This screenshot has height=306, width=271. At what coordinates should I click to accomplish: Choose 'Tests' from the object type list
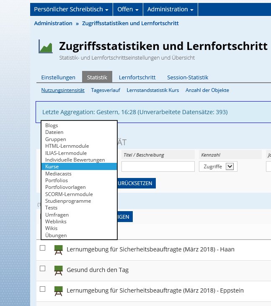[52, 208]
